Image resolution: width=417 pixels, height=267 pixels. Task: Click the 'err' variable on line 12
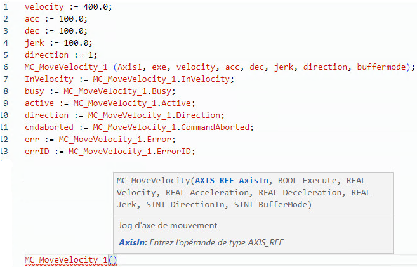click(x=32, y=140)
